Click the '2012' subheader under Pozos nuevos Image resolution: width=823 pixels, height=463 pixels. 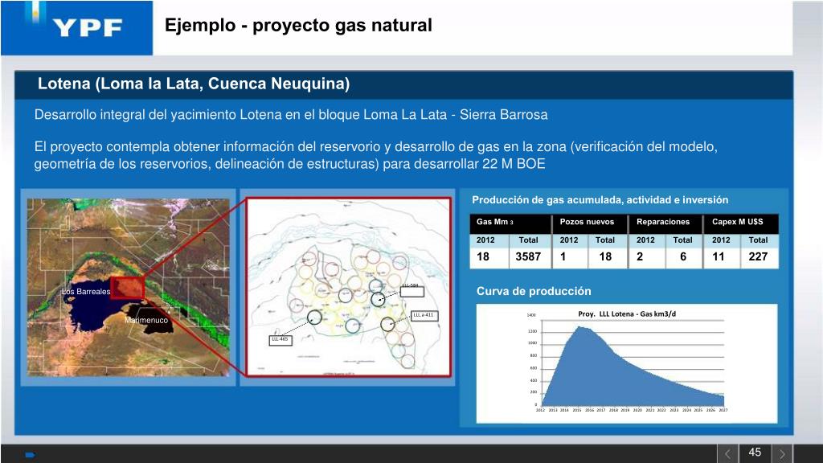(569, 240)
